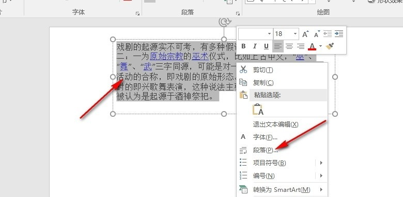The width and height of the screenshot is (403, 197).
Task: Click the text 戏剧的起源实不可考
Action: [x=154, y=47]
